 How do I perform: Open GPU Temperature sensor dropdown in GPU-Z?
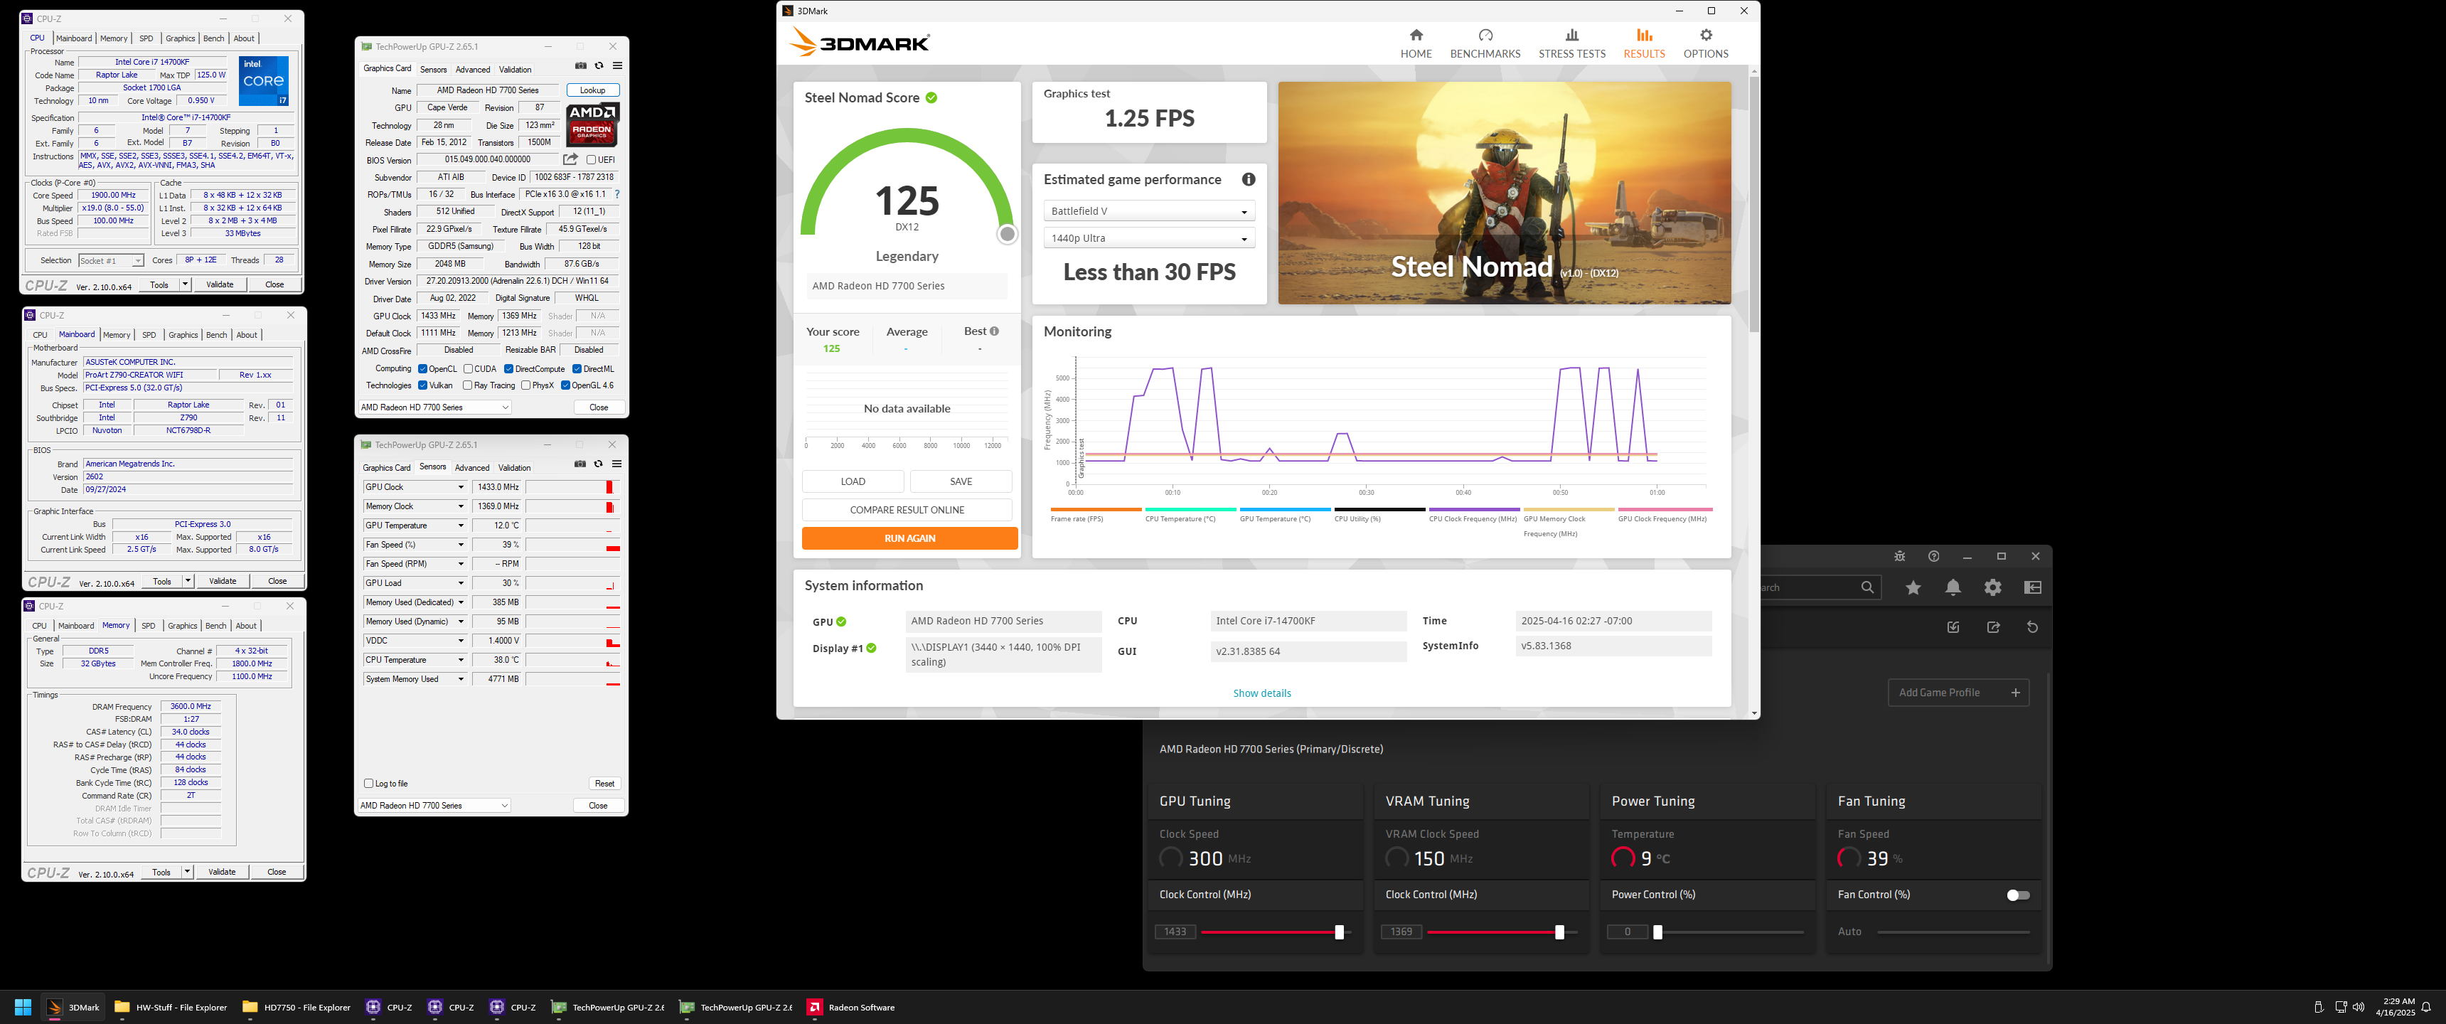click(x=461, y=526)
